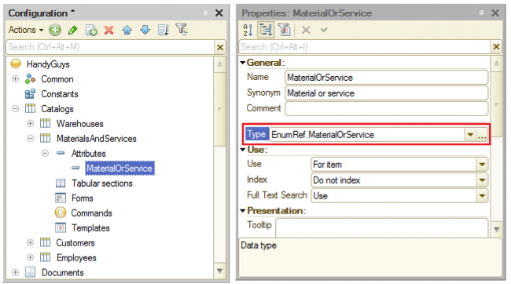Open the Actions dropdown menu

(26, 30)
